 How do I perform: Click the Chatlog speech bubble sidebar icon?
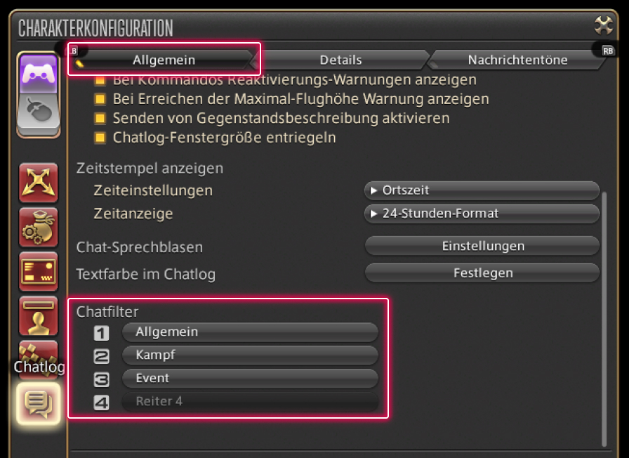pyautogui.click(x=39, y=403)
